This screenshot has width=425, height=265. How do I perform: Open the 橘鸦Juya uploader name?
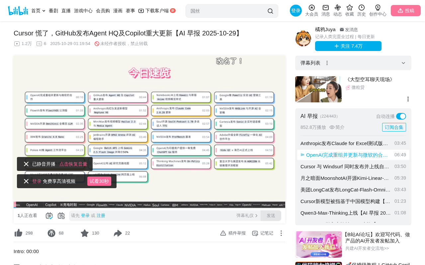point(325,29)
